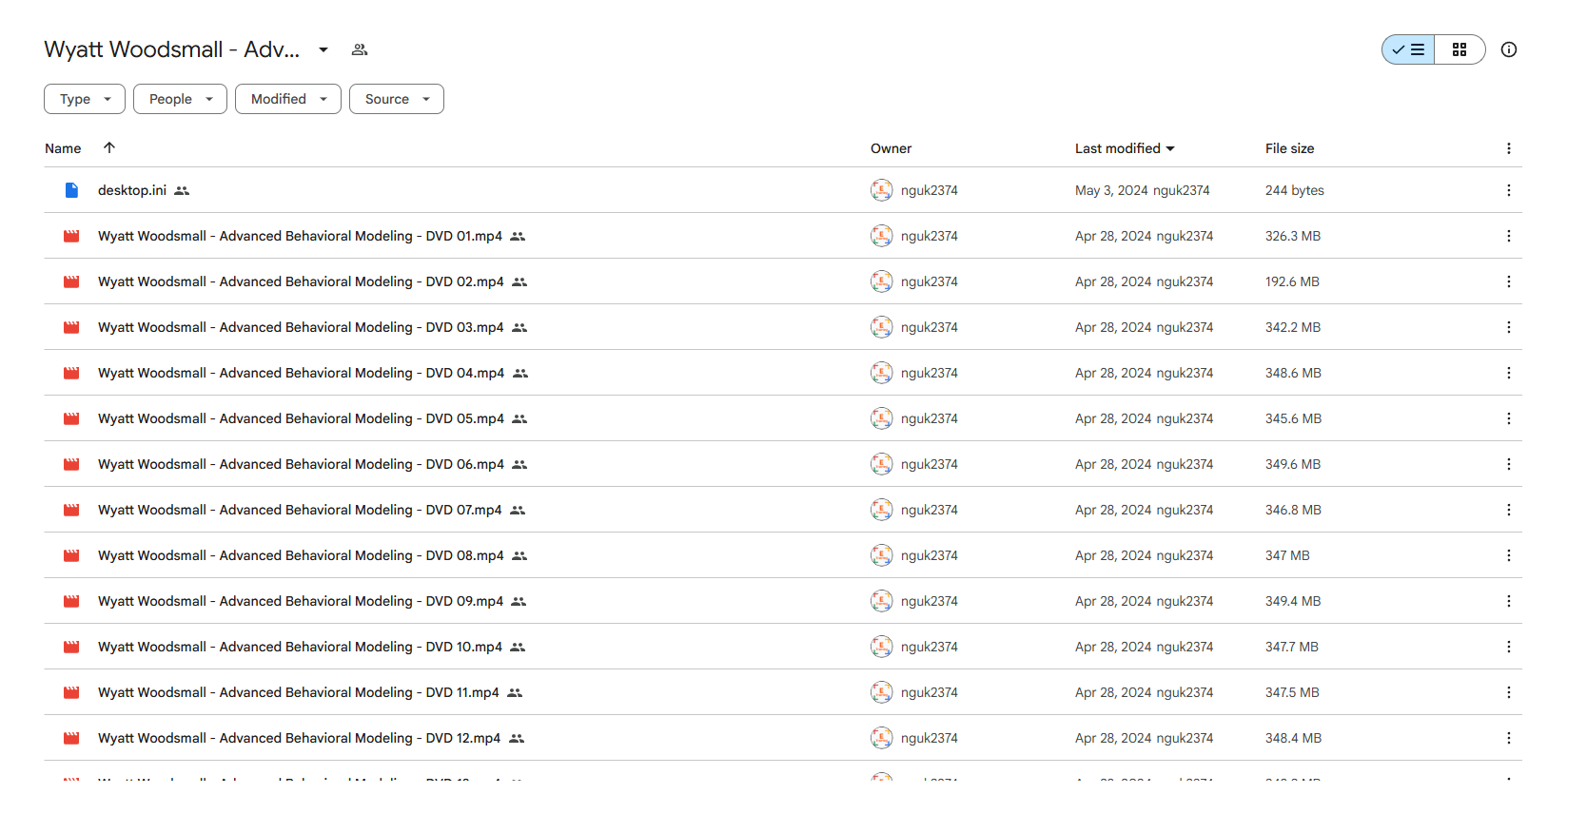Open the Modified filter dropdown
This screenshot has height=833, width=1587.
(x=288, y=99)
